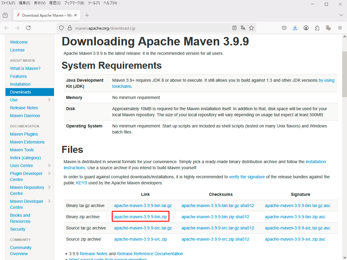
Task: Translate this page icon
Action: (243, 28)
